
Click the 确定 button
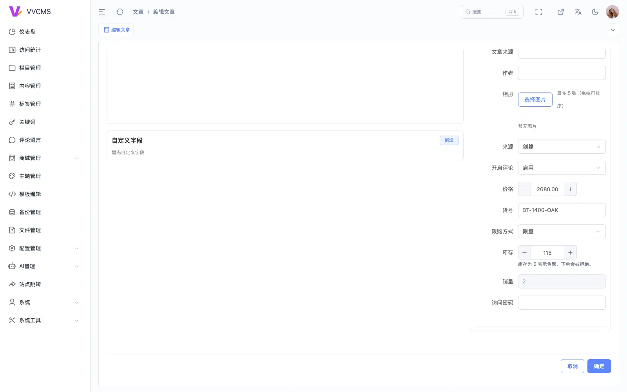pos(599,366)
